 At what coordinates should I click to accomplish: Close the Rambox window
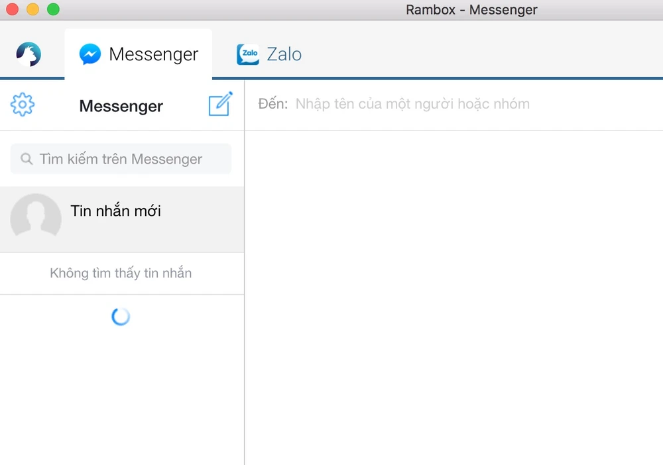pyautogui.click(x=12, y=9)
